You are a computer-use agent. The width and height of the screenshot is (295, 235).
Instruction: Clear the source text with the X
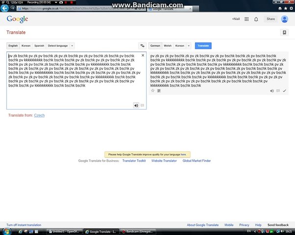tap(143, 55)
